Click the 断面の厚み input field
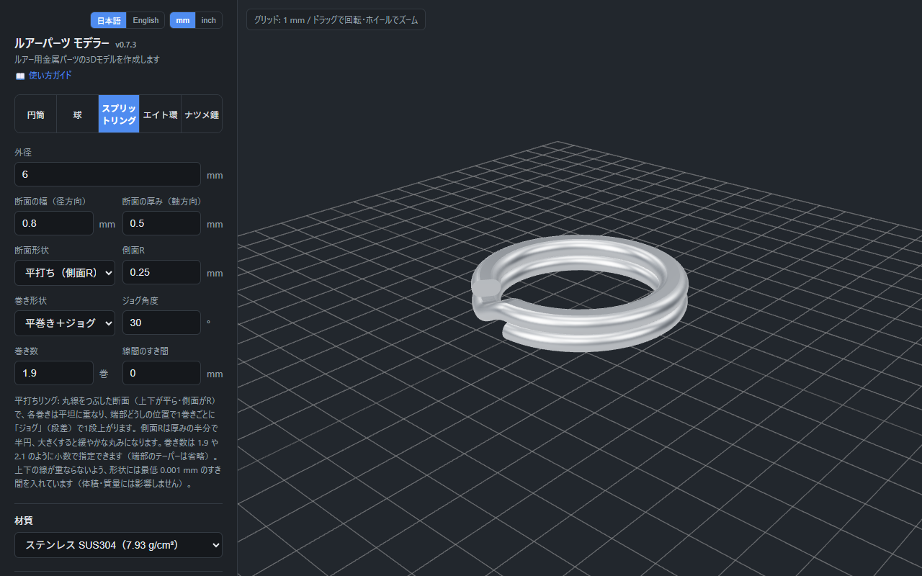This screenshot has height=576, width=922. point(161,223)
